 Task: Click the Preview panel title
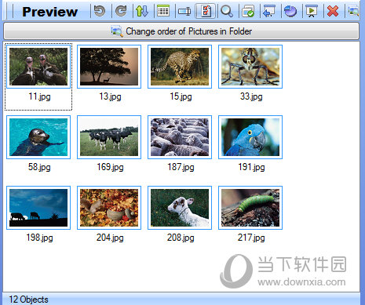(x=50, y=12)
